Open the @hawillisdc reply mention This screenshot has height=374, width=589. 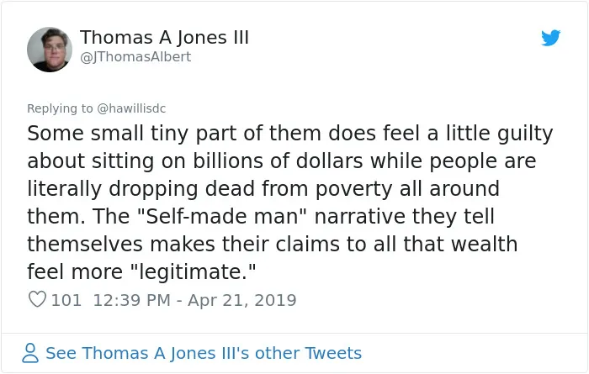coord(131,108)
